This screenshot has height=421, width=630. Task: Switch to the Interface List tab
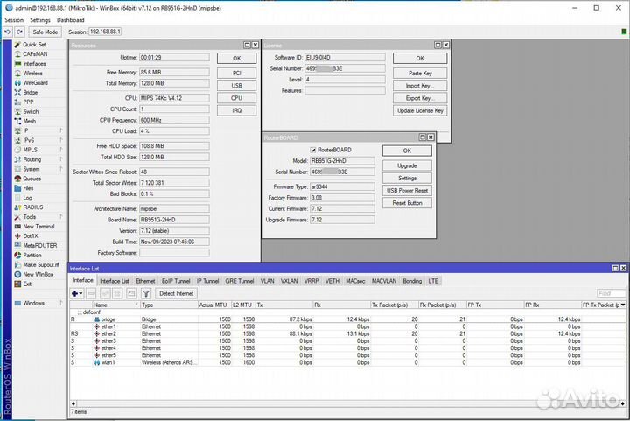(115, 281)
